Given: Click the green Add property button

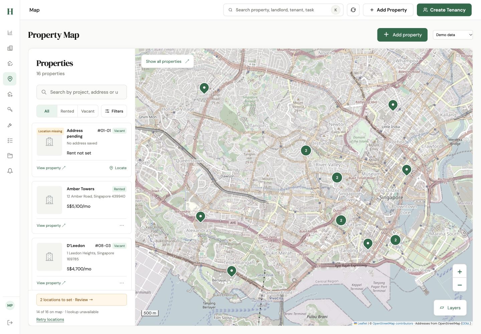Looking at the screenshot, I should [x=403, y=35].
